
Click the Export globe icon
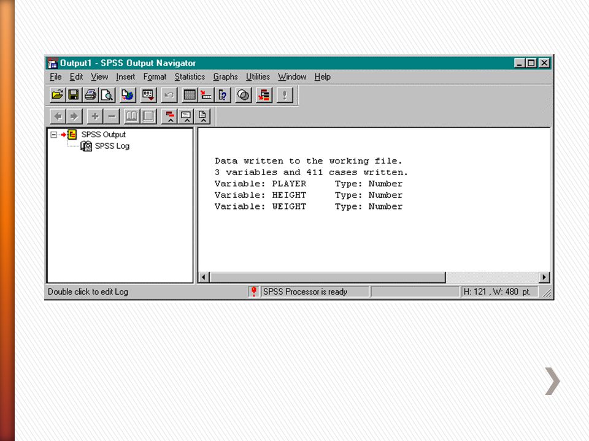pos(128,95)
